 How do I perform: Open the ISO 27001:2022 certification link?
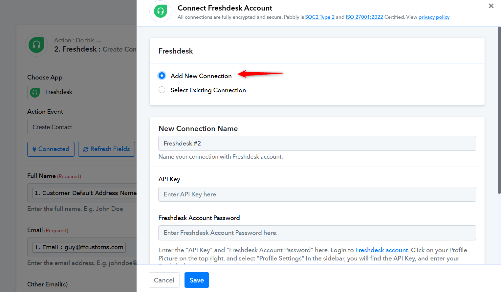click(x=364, y=17)
